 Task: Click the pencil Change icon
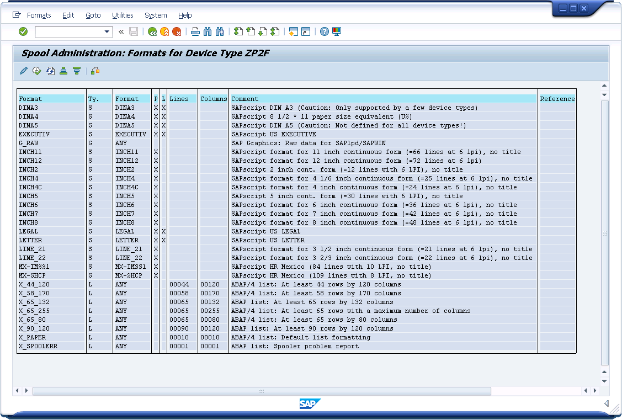(23, 71)
